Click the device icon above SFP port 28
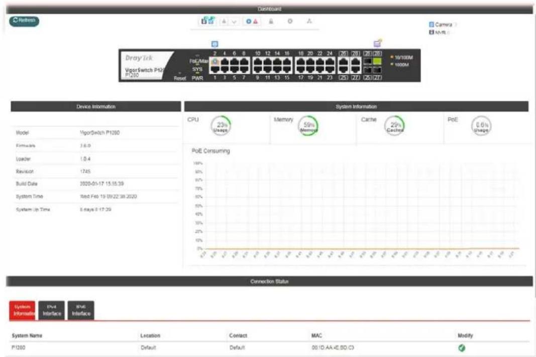The height and width of the screenshot is (357, 536). coord(377,43)
